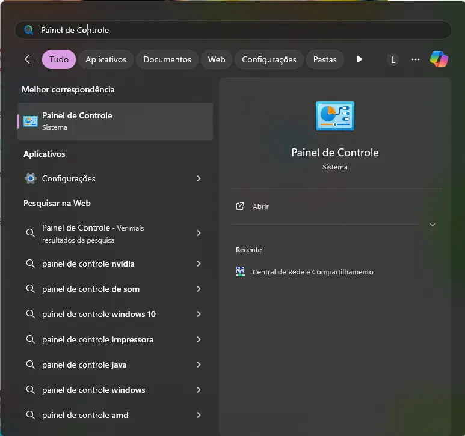
Task: Expand painel de controle impressora chevron
Action: [x=199, y=339]
